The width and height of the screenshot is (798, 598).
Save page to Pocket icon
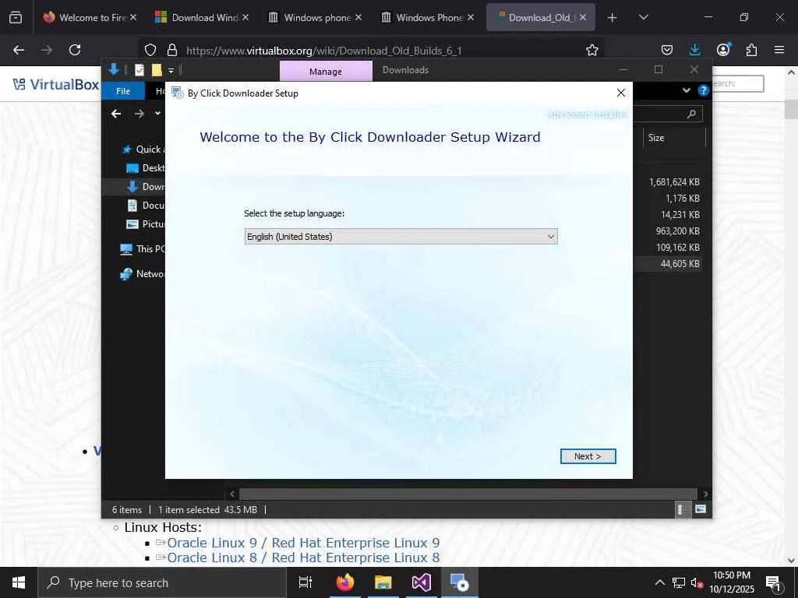667,50
